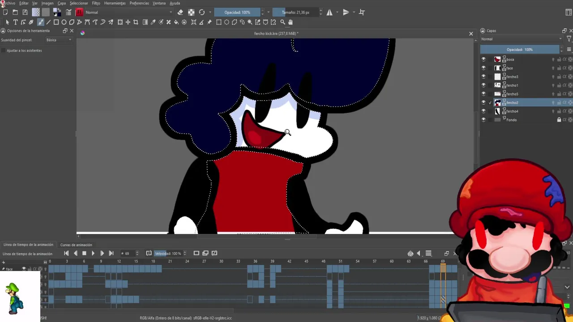The width and height of the screenshot is (573, 322).
Task: Select the Rectangle shape tool
Action: click(x=56, y=22)
